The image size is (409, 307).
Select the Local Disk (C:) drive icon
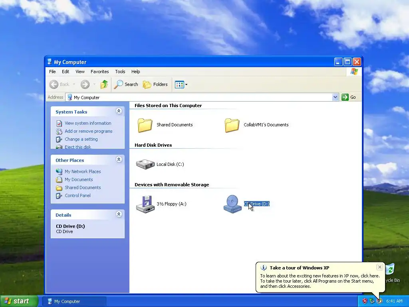coord(145,164)
